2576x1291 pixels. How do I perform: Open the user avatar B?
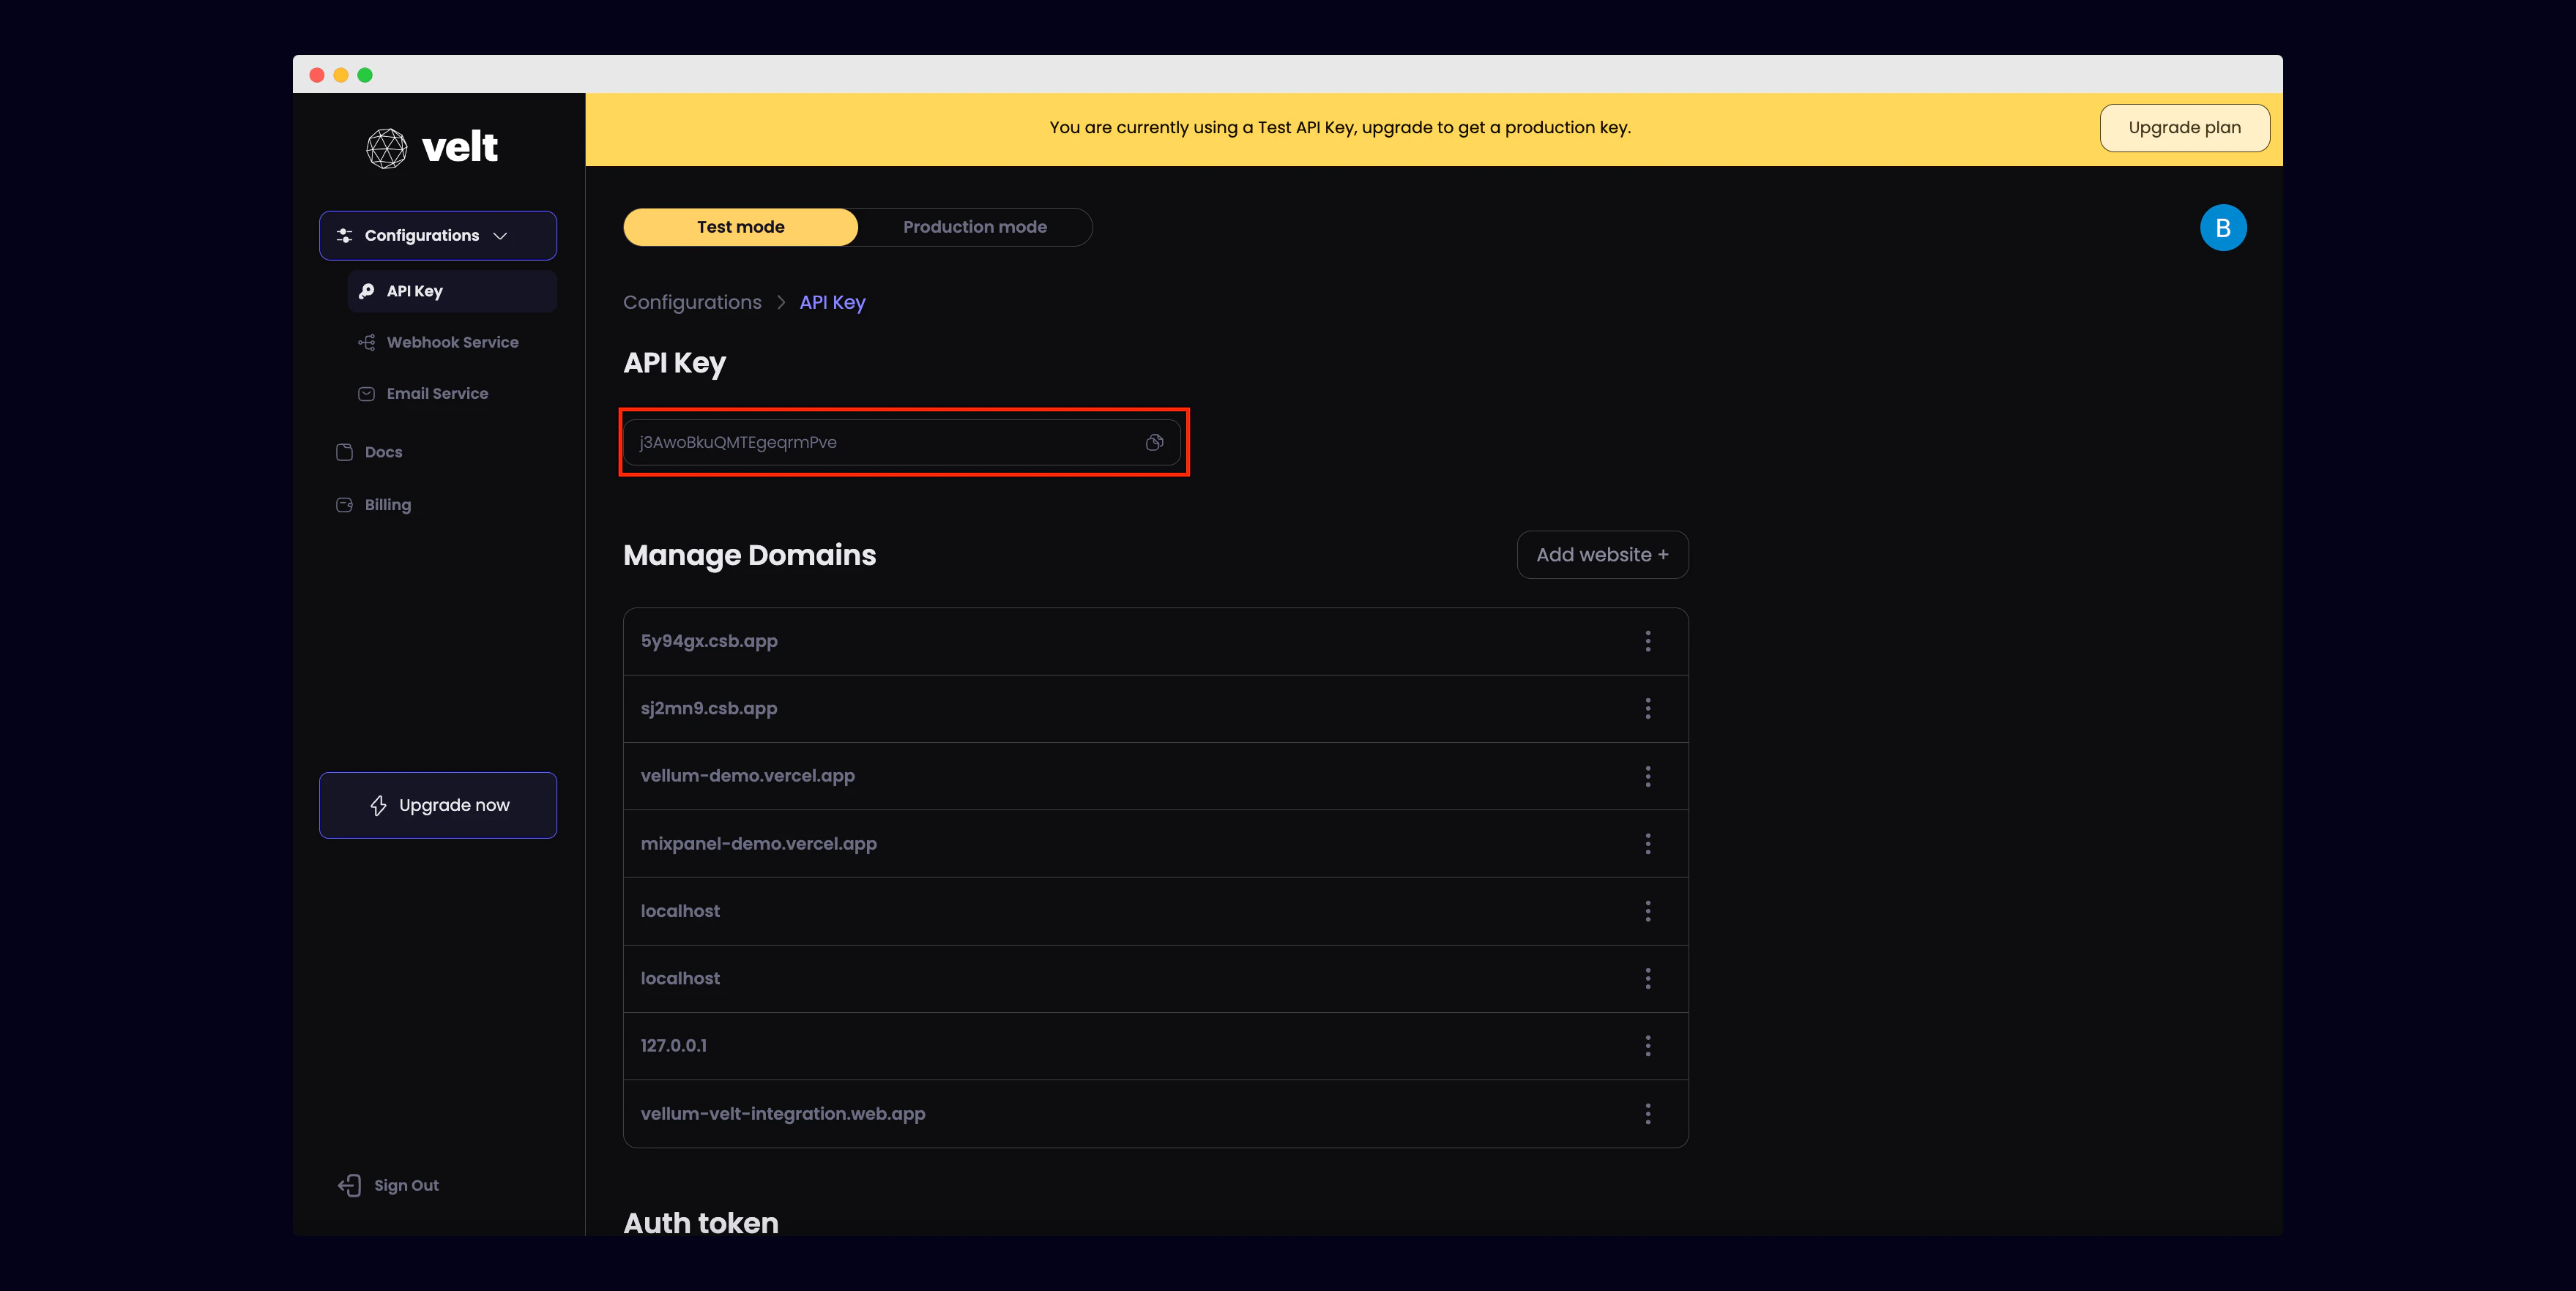[2222, 228]
